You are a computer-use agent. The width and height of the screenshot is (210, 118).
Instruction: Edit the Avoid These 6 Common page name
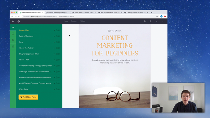[54, 83]
